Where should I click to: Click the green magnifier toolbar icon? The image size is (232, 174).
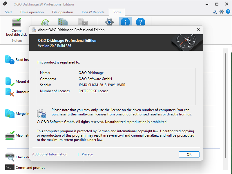[45, 22]
